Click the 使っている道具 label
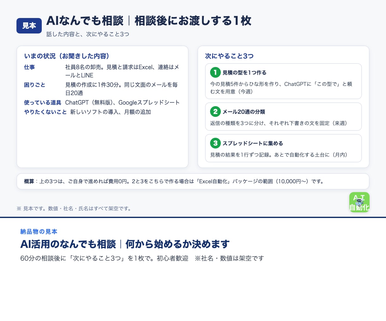This screenshot has width=386, height=321. click(43, 102)
